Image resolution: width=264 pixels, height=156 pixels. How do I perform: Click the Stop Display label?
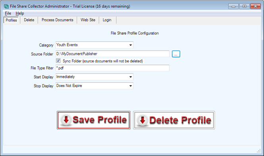[x=43, y=86]
